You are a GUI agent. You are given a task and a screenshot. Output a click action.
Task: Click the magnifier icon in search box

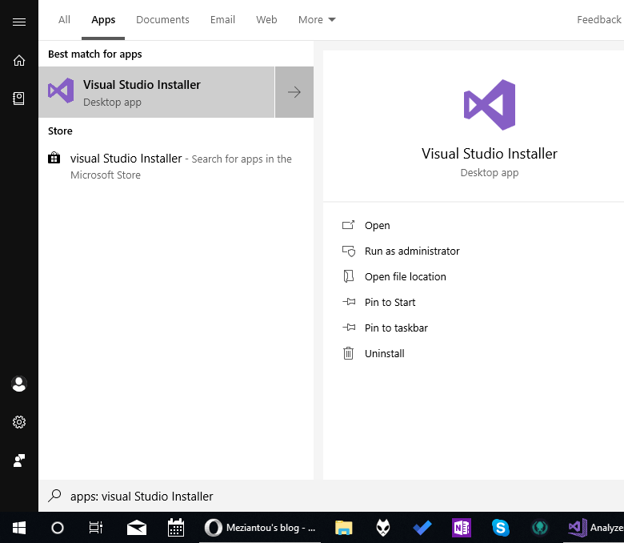(x=54, y=496)
